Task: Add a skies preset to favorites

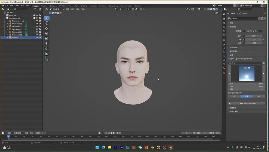Action: [264, 63]
